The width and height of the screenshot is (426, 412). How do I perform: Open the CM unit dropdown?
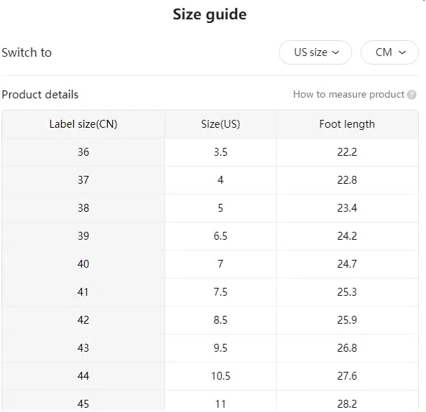389,52
